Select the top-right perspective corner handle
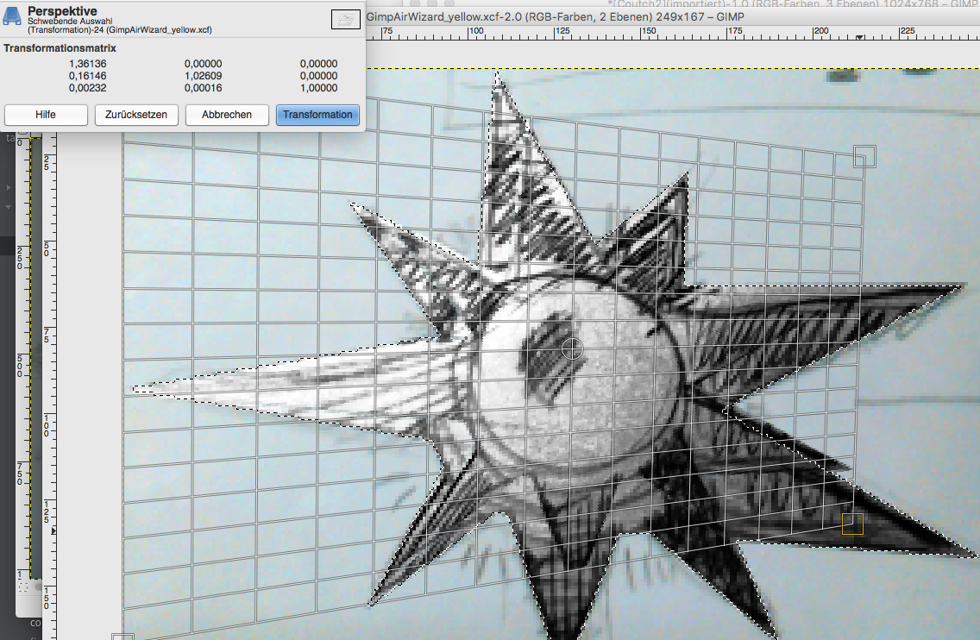980x640 pixels. pos(864,156)
